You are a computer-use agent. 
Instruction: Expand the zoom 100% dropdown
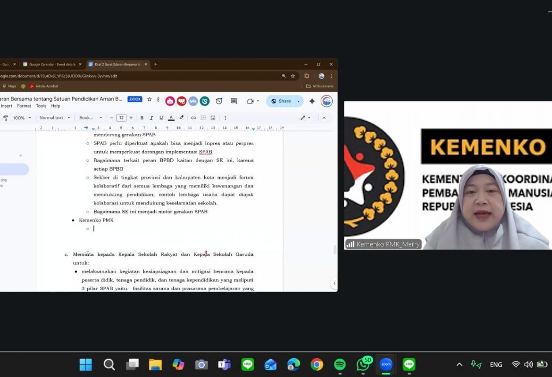22,118
